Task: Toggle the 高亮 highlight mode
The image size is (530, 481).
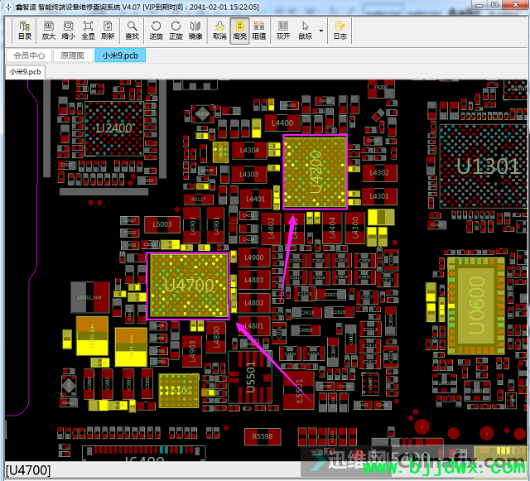Action: click(x=239, y=31)
